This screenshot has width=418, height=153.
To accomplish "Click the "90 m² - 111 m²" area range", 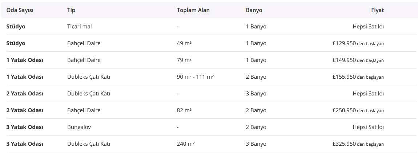I will point(195,77).
